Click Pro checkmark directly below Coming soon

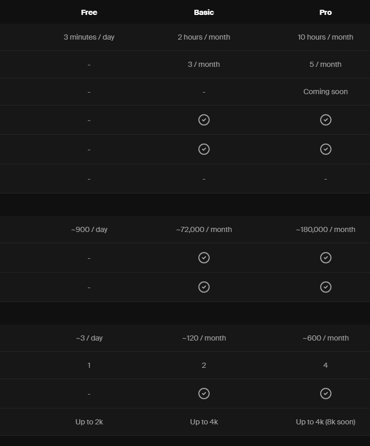tap(326, 120)
